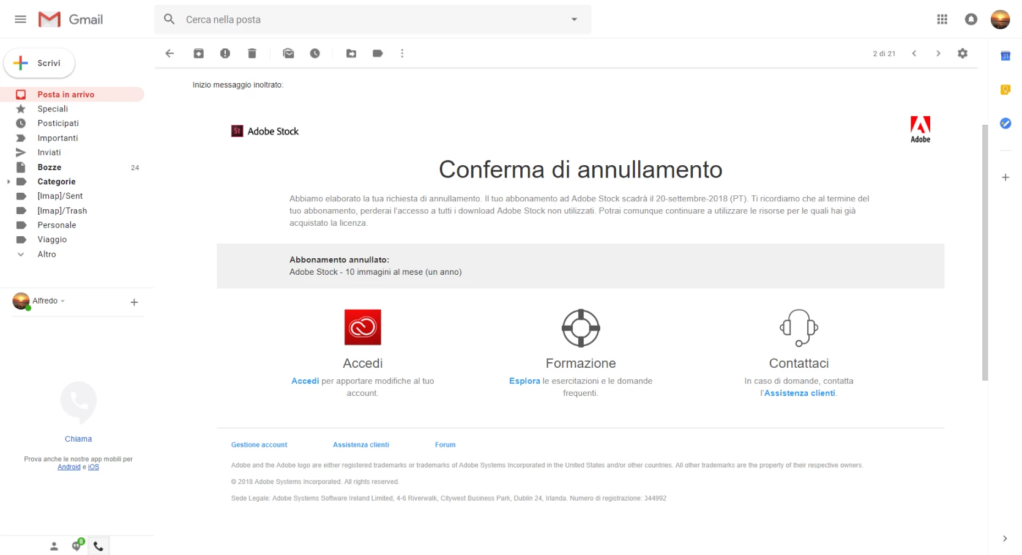This screenshot has width=1022, height=555.
Task: Open the three-dot more actions menu
Action: (402, 53)
